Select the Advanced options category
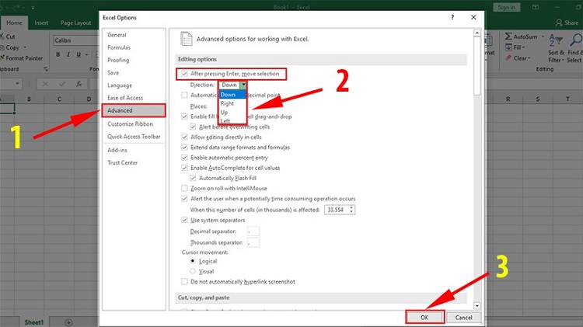This screenshot has width=583, height=327. [134, 110]
